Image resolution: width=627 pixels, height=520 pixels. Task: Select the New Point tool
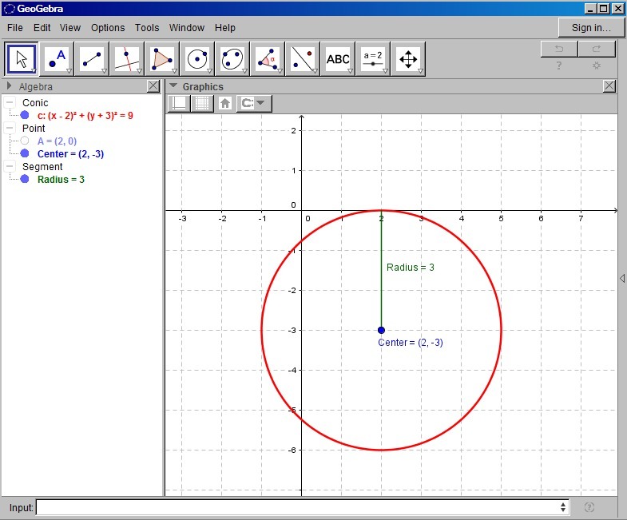coord(58,59)
